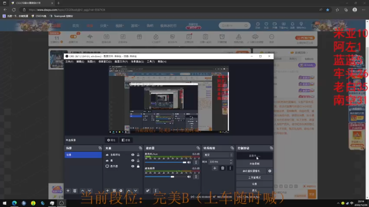Image resolution: width=369 pixels, height=207 pixels.
Task: Delete selected source in Sources panel
Action: pyautogui.click(x=114, y=190)
